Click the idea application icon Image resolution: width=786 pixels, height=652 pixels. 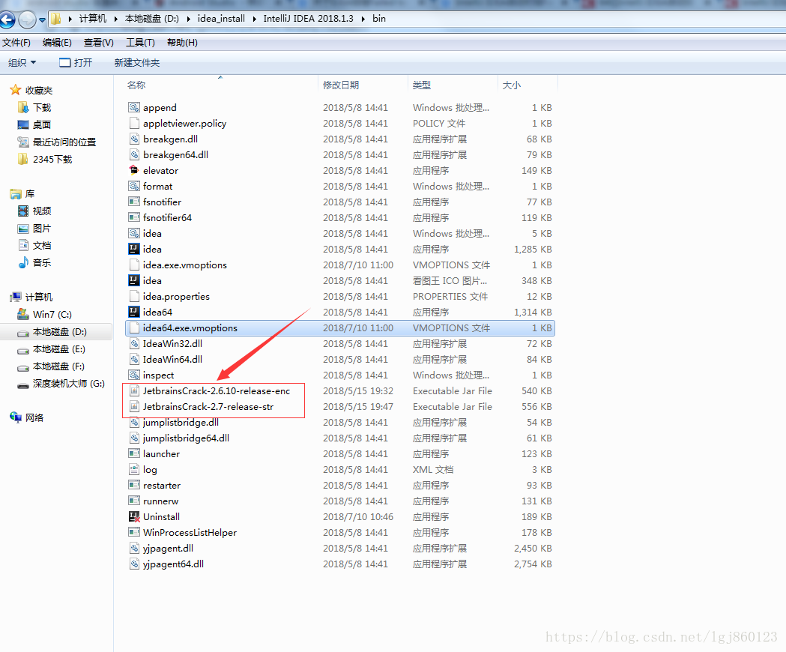(134, 250)
